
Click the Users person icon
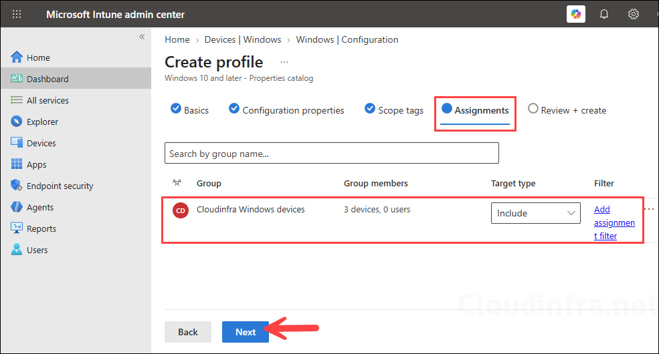(16, 250)
